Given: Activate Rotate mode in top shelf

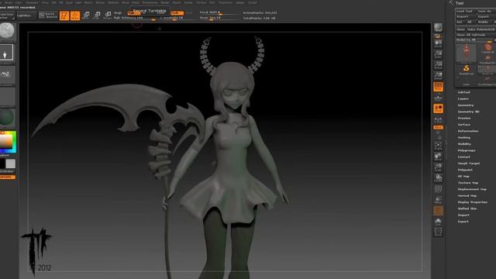Looking at the screenshot, I should point(108,15).
